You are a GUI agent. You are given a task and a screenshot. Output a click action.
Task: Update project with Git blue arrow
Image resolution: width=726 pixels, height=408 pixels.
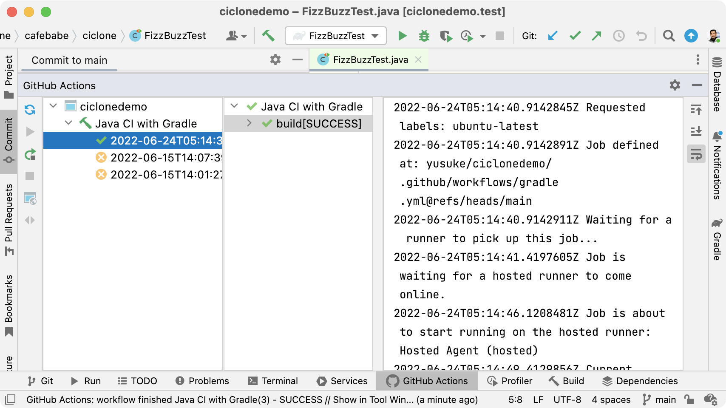[x=553, y=36]
